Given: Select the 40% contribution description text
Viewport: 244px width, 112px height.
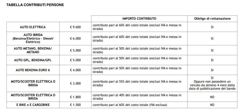Looking at the screenshot, I should pos(137,97).
